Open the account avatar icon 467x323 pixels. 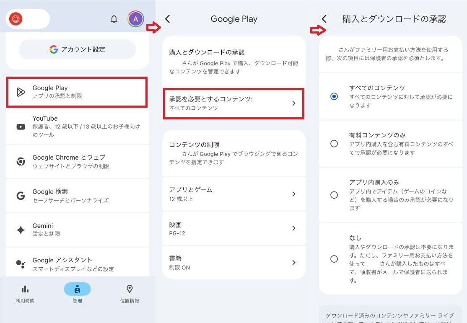[x=135, y=18]
